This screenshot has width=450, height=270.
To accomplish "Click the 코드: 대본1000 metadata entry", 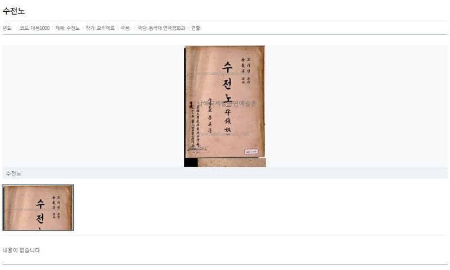I will tap(34, 28).
